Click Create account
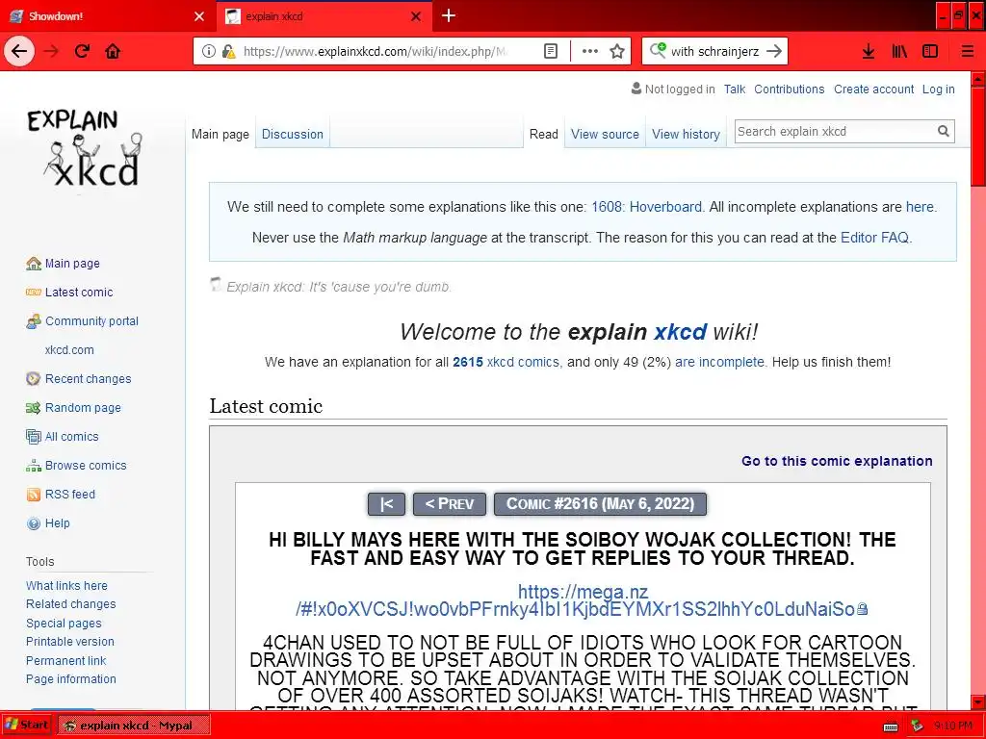This screenshot has height=739, width=986. (x=873, y=89)
